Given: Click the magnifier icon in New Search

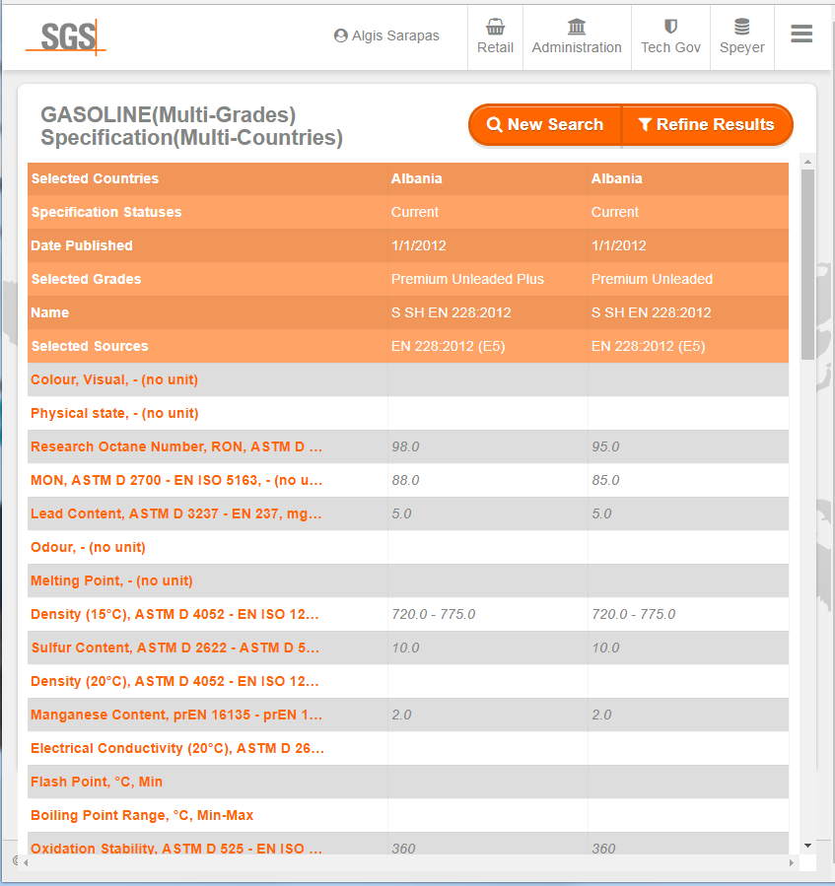Looking at the screenshot, I should click(x=494, y=124).
